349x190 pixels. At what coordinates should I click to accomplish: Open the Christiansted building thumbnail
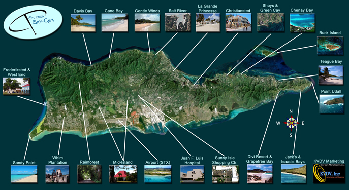pos(238,22)
